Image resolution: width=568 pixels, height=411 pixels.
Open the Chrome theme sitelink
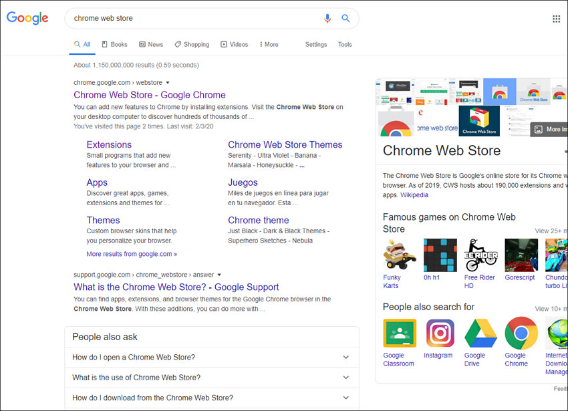click(x=259, y=220)
